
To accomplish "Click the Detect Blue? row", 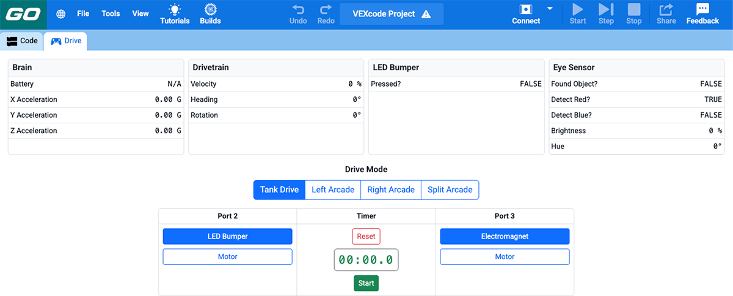I will pyautogui.click(x=637, y=115).
